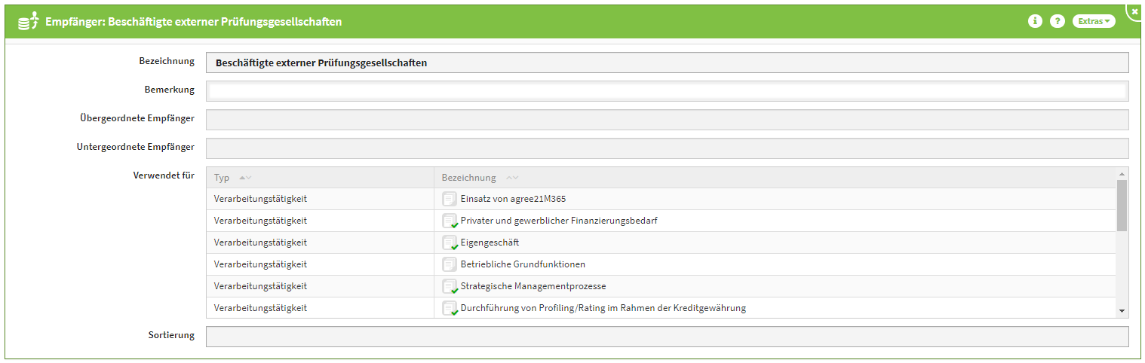The image size is (1145, 363).
Task: Click approved document icon for Eigengeschäft
Action: [x=450, y=243]
